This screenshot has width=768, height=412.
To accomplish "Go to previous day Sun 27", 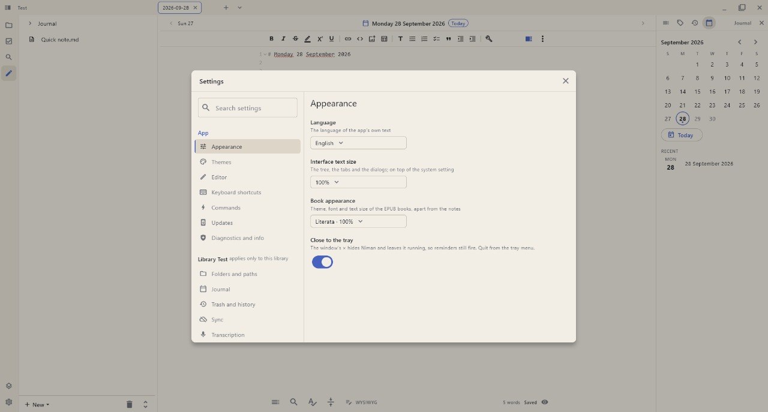I will click(181, 23).
